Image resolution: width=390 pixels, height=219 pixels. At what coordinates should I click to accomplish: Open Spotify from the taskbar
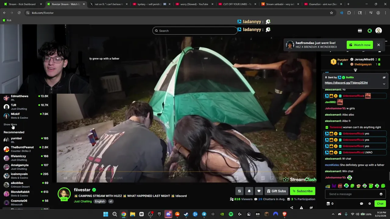coord(231,214)
